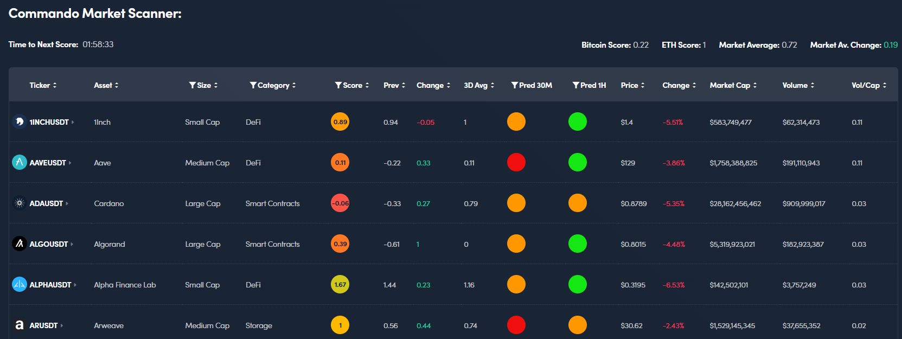Click the Aave coin logo icon
Viewport: 902px width, 339px height.
tap(20, 162)
